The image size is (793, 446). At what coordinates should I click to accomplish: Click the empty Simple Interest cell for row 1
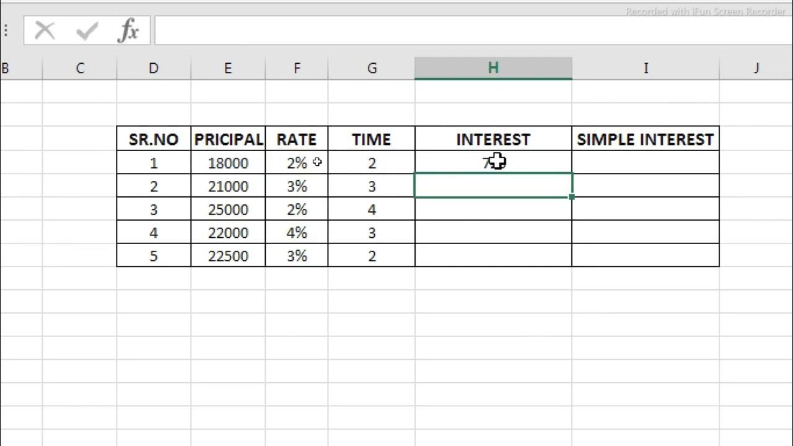click(x=646, y=163)
